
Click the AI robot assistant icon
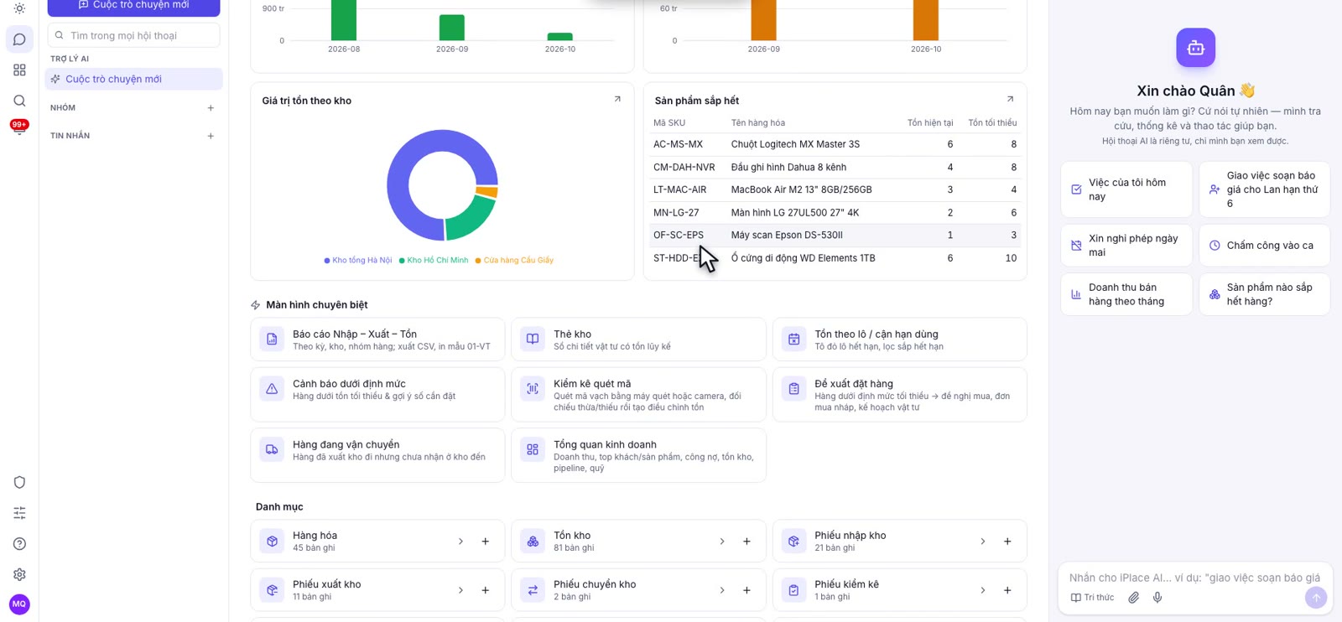pos(1196,48)
